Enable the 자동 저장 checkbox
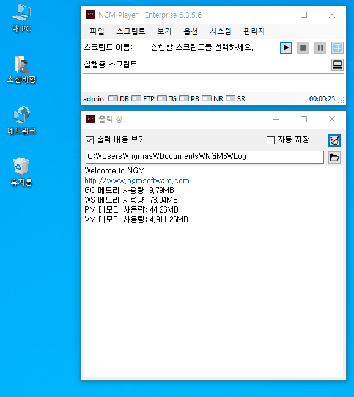The width and height of the screenshot is (354, 397). pyautogui.click(x=270, y=140)
